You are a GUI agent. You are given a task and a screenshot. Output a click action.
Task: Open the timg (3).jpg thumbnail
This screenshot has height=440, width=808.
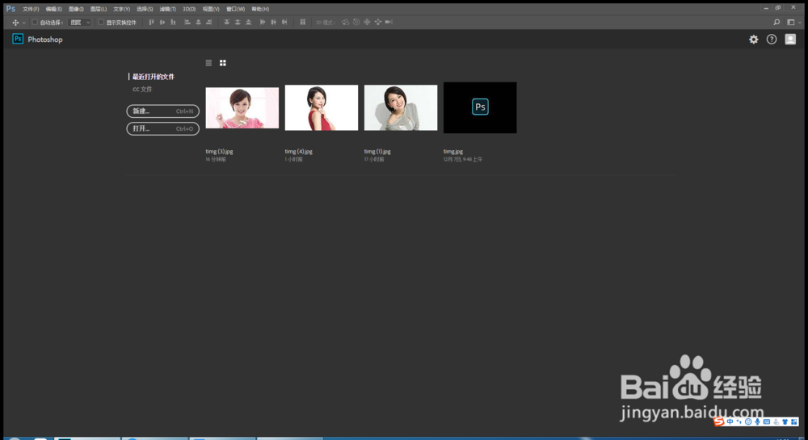click(242, 107)
